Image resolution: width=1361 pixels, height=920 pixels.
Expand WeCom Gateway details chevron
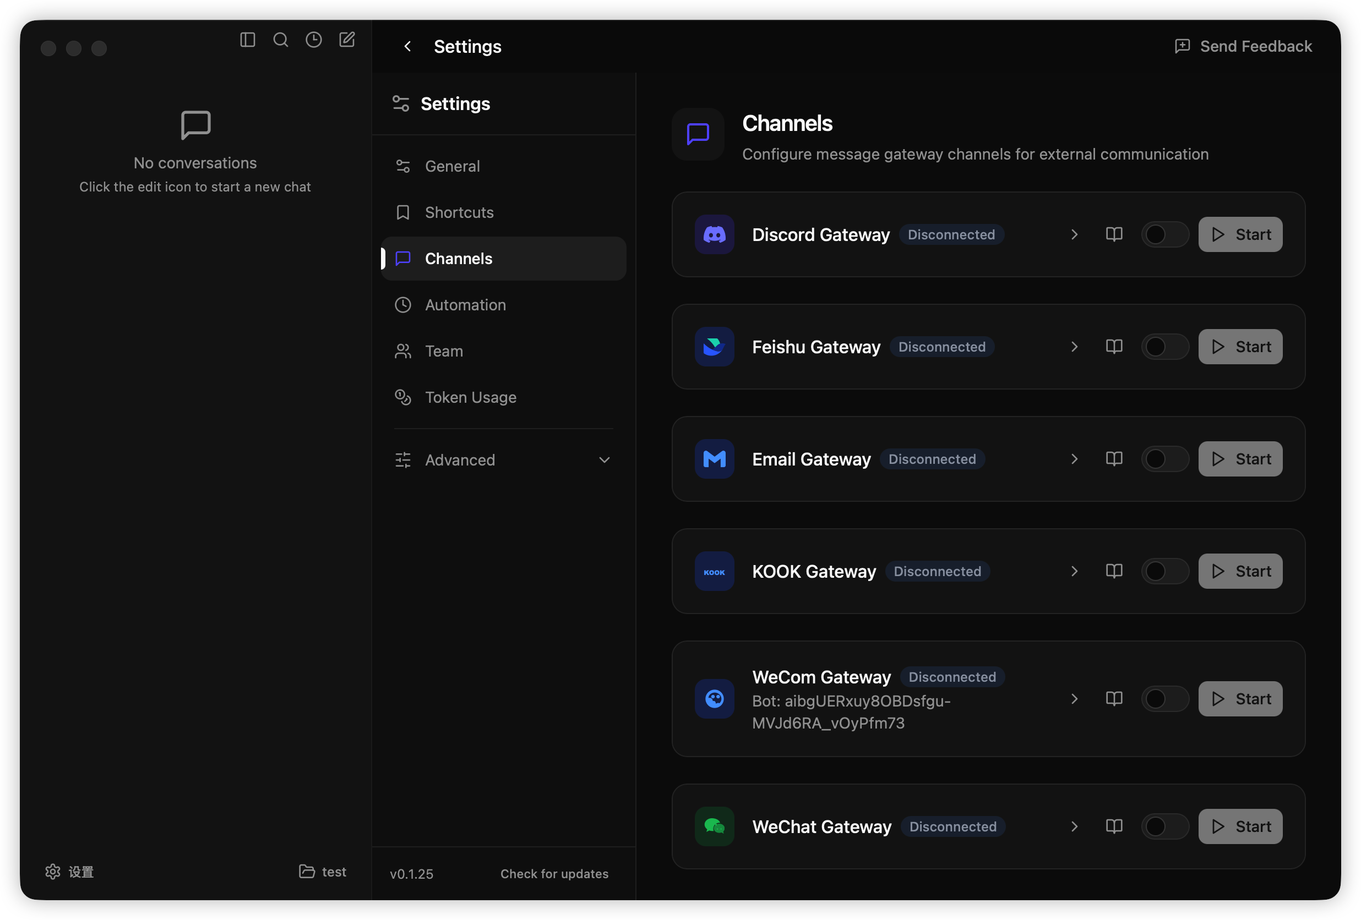[1074, 699]
